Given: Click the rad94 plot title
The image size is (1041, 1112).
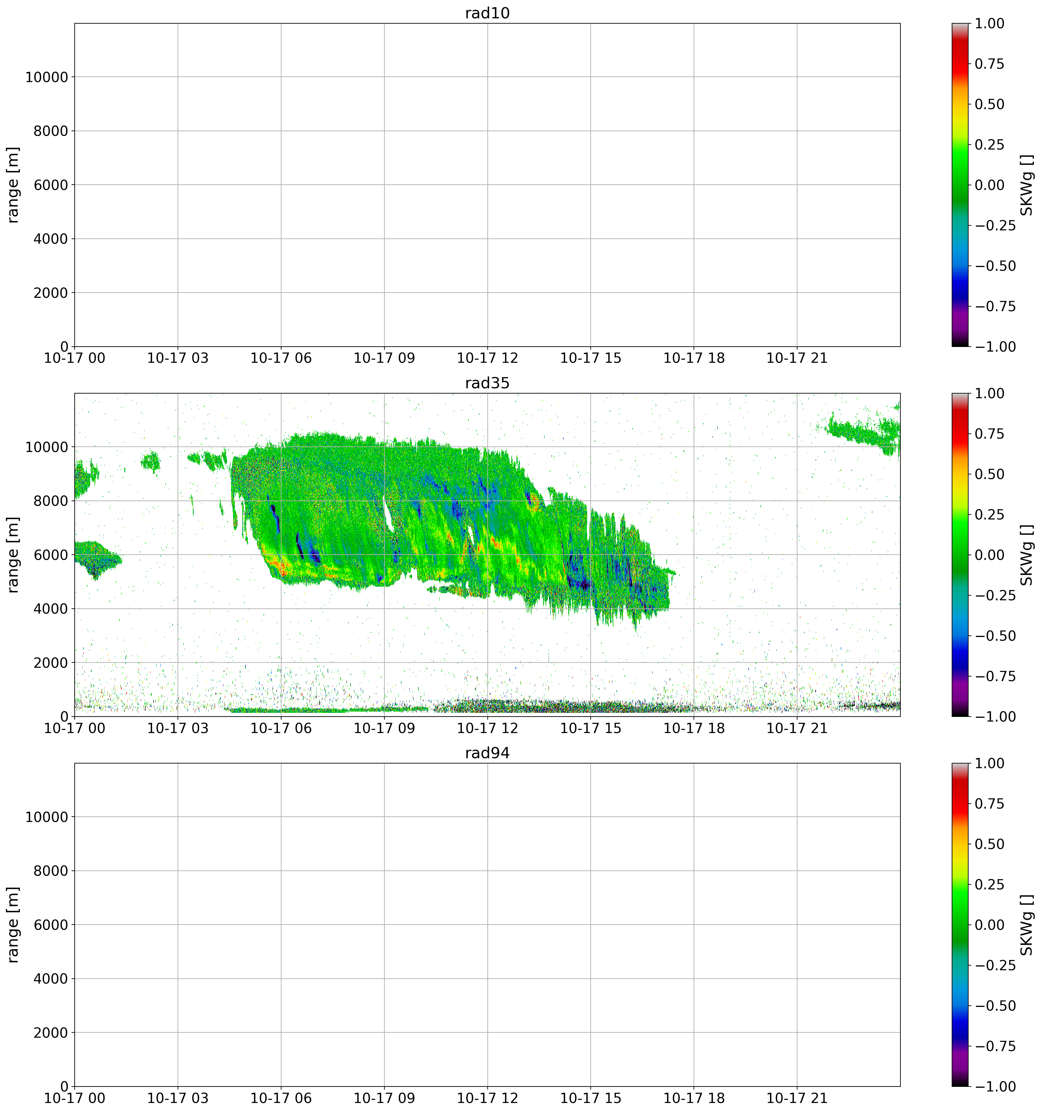Looking at the screenshot, I should [x=487, y=753].
